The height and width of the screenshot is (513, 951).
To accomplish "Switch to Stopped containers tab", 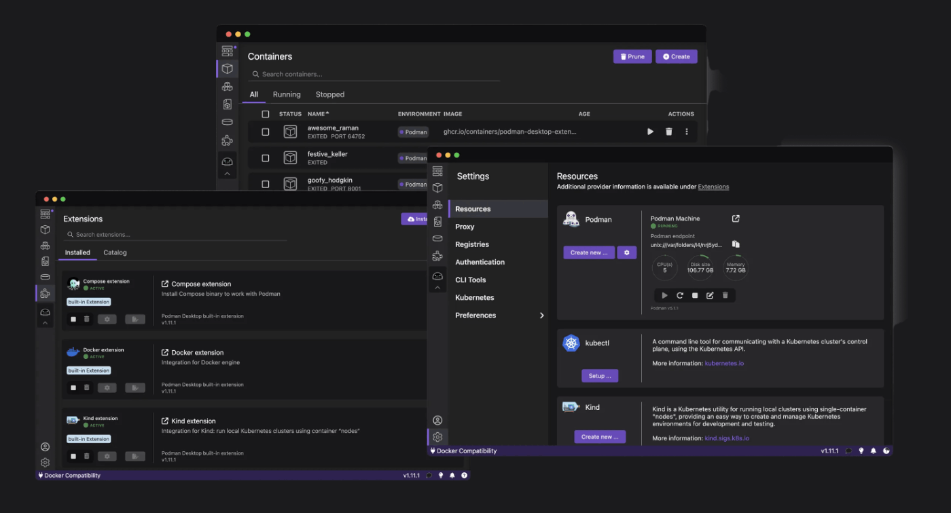I will tap(330, 94).
